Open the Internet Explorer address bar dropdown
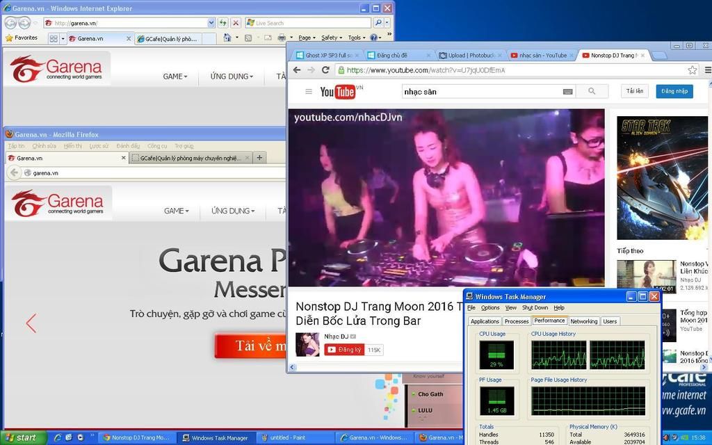This screenshot has height=445, width=712. point(211,23)
